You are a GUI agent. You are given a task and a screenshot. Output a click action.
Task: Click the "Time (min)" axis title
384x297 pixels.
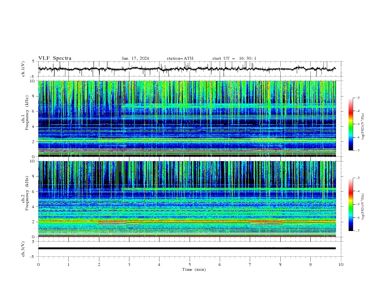coord(194,269)
